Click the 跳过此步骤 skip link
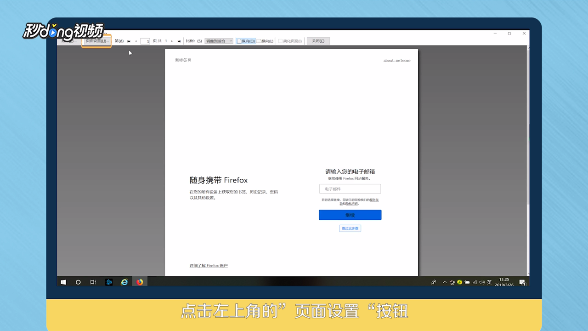 click(350, 228)
